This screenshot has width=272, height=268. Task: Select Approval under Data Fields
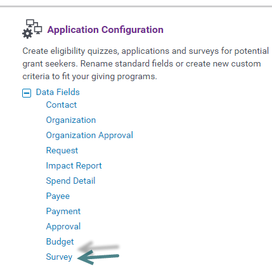pyautogui.click(x=63, y=226)
